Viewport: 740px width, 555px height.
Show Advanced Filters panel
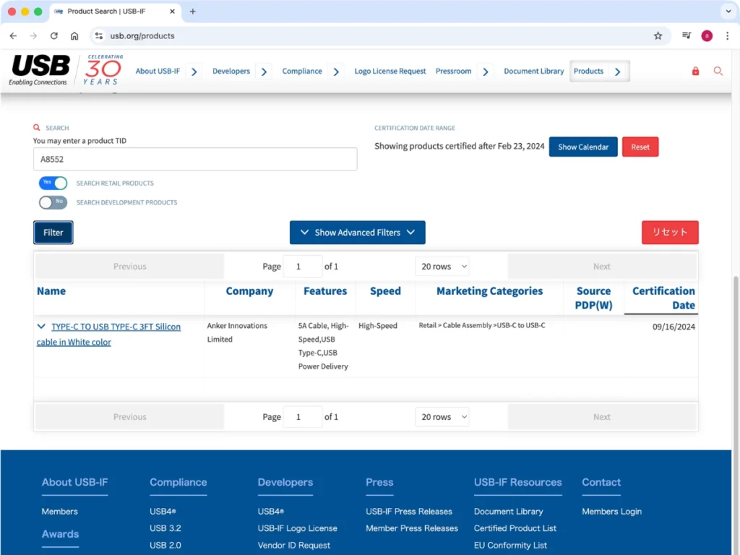coord(357,233)
